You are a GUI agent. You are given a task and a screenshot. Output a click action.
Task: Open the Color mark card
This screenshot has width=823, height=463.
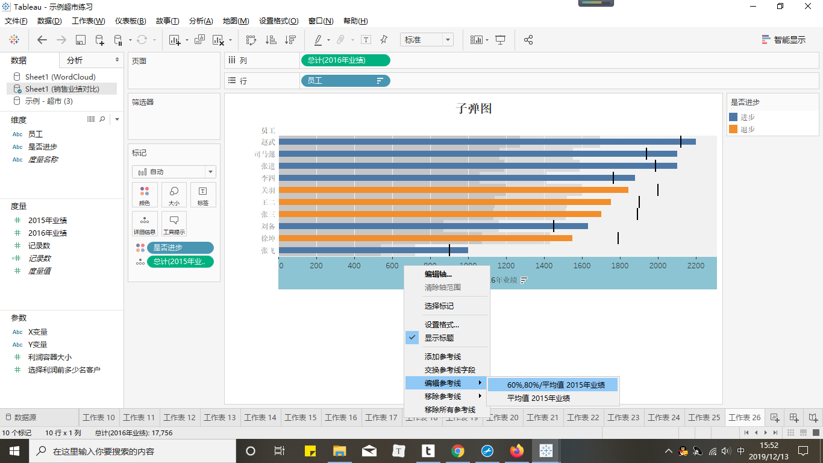[145, 195]
